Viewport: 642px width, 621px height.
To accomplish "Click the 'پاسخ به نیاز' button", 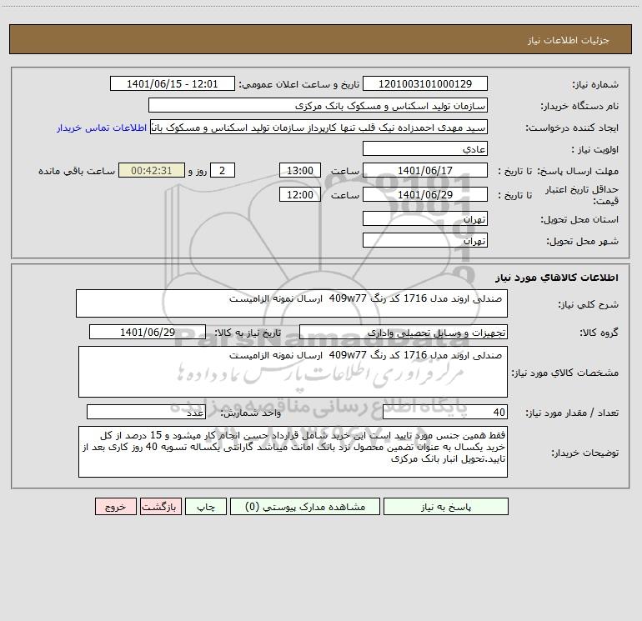I will [x=445, y=506].
